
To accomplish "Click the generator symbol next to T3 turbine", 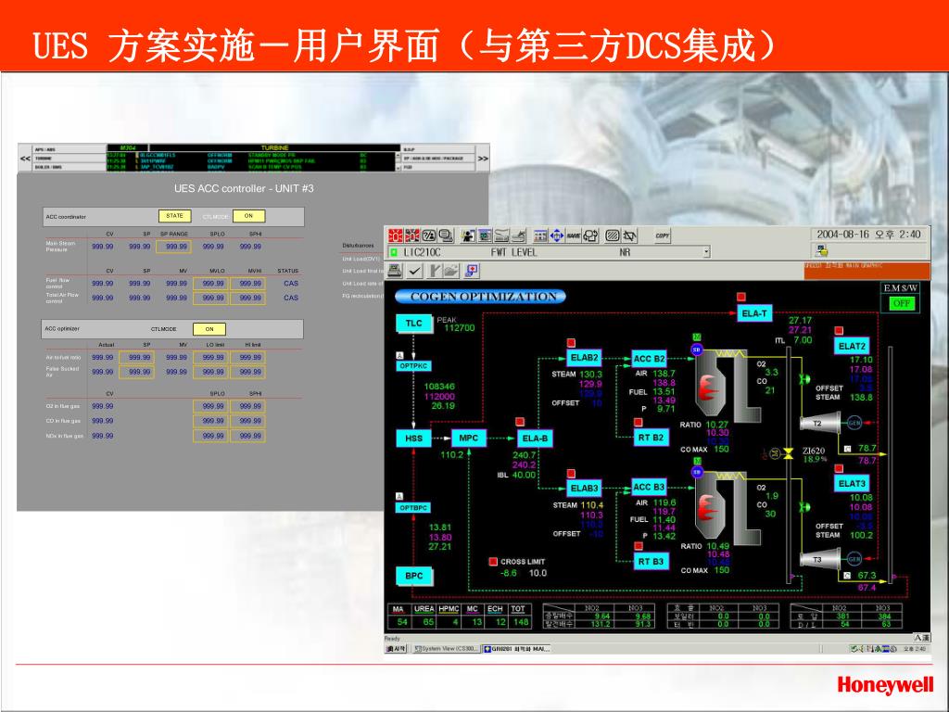I will [854, 558].
